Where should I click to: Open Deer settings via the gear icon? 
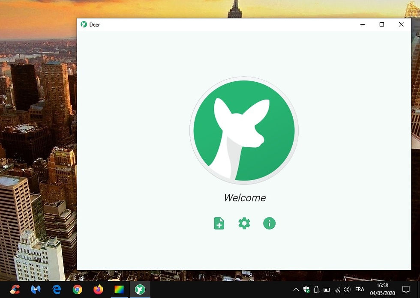pyautogui.click(x=244, y=223)
